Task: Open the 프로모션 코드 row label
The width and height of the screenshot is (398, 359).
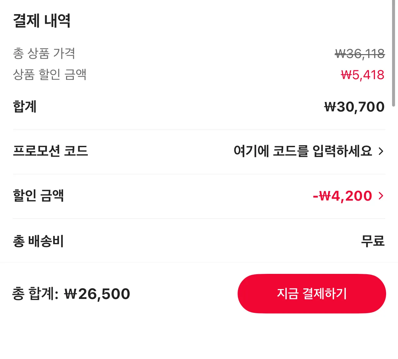Action: pyautogui.click(x=50, y=151)
